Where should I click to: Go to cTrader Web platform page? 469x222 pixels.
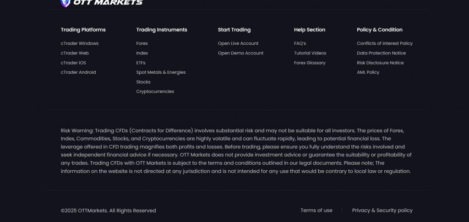pos(75,53)
